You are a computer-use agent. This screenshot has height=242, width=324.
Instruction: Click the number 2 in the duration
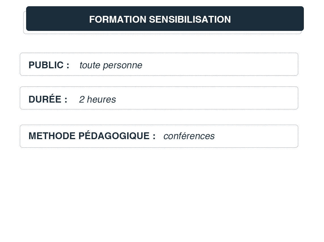[82, 99]
